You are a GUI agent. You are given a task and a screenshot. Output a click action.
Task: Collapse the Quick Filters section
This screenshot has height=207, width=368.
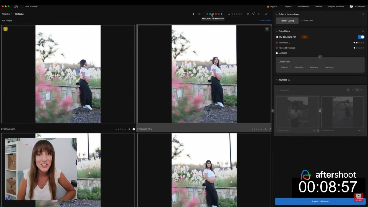[x=276, y=31]
